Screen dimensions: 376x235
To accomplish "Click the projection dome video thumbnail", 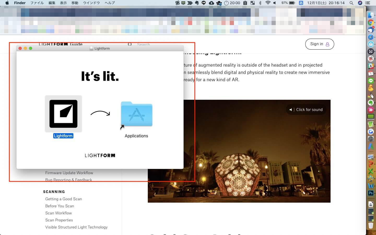I will click(x=239, y=151).
